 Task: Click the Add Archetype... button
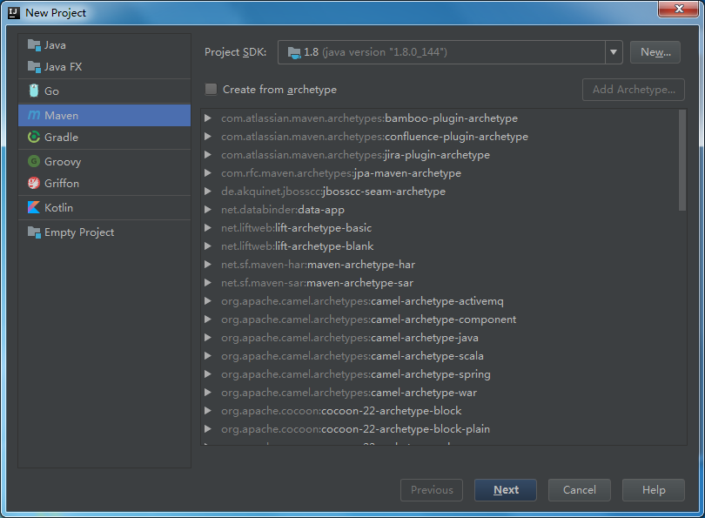pyautogui.click(x=634, y=90)
